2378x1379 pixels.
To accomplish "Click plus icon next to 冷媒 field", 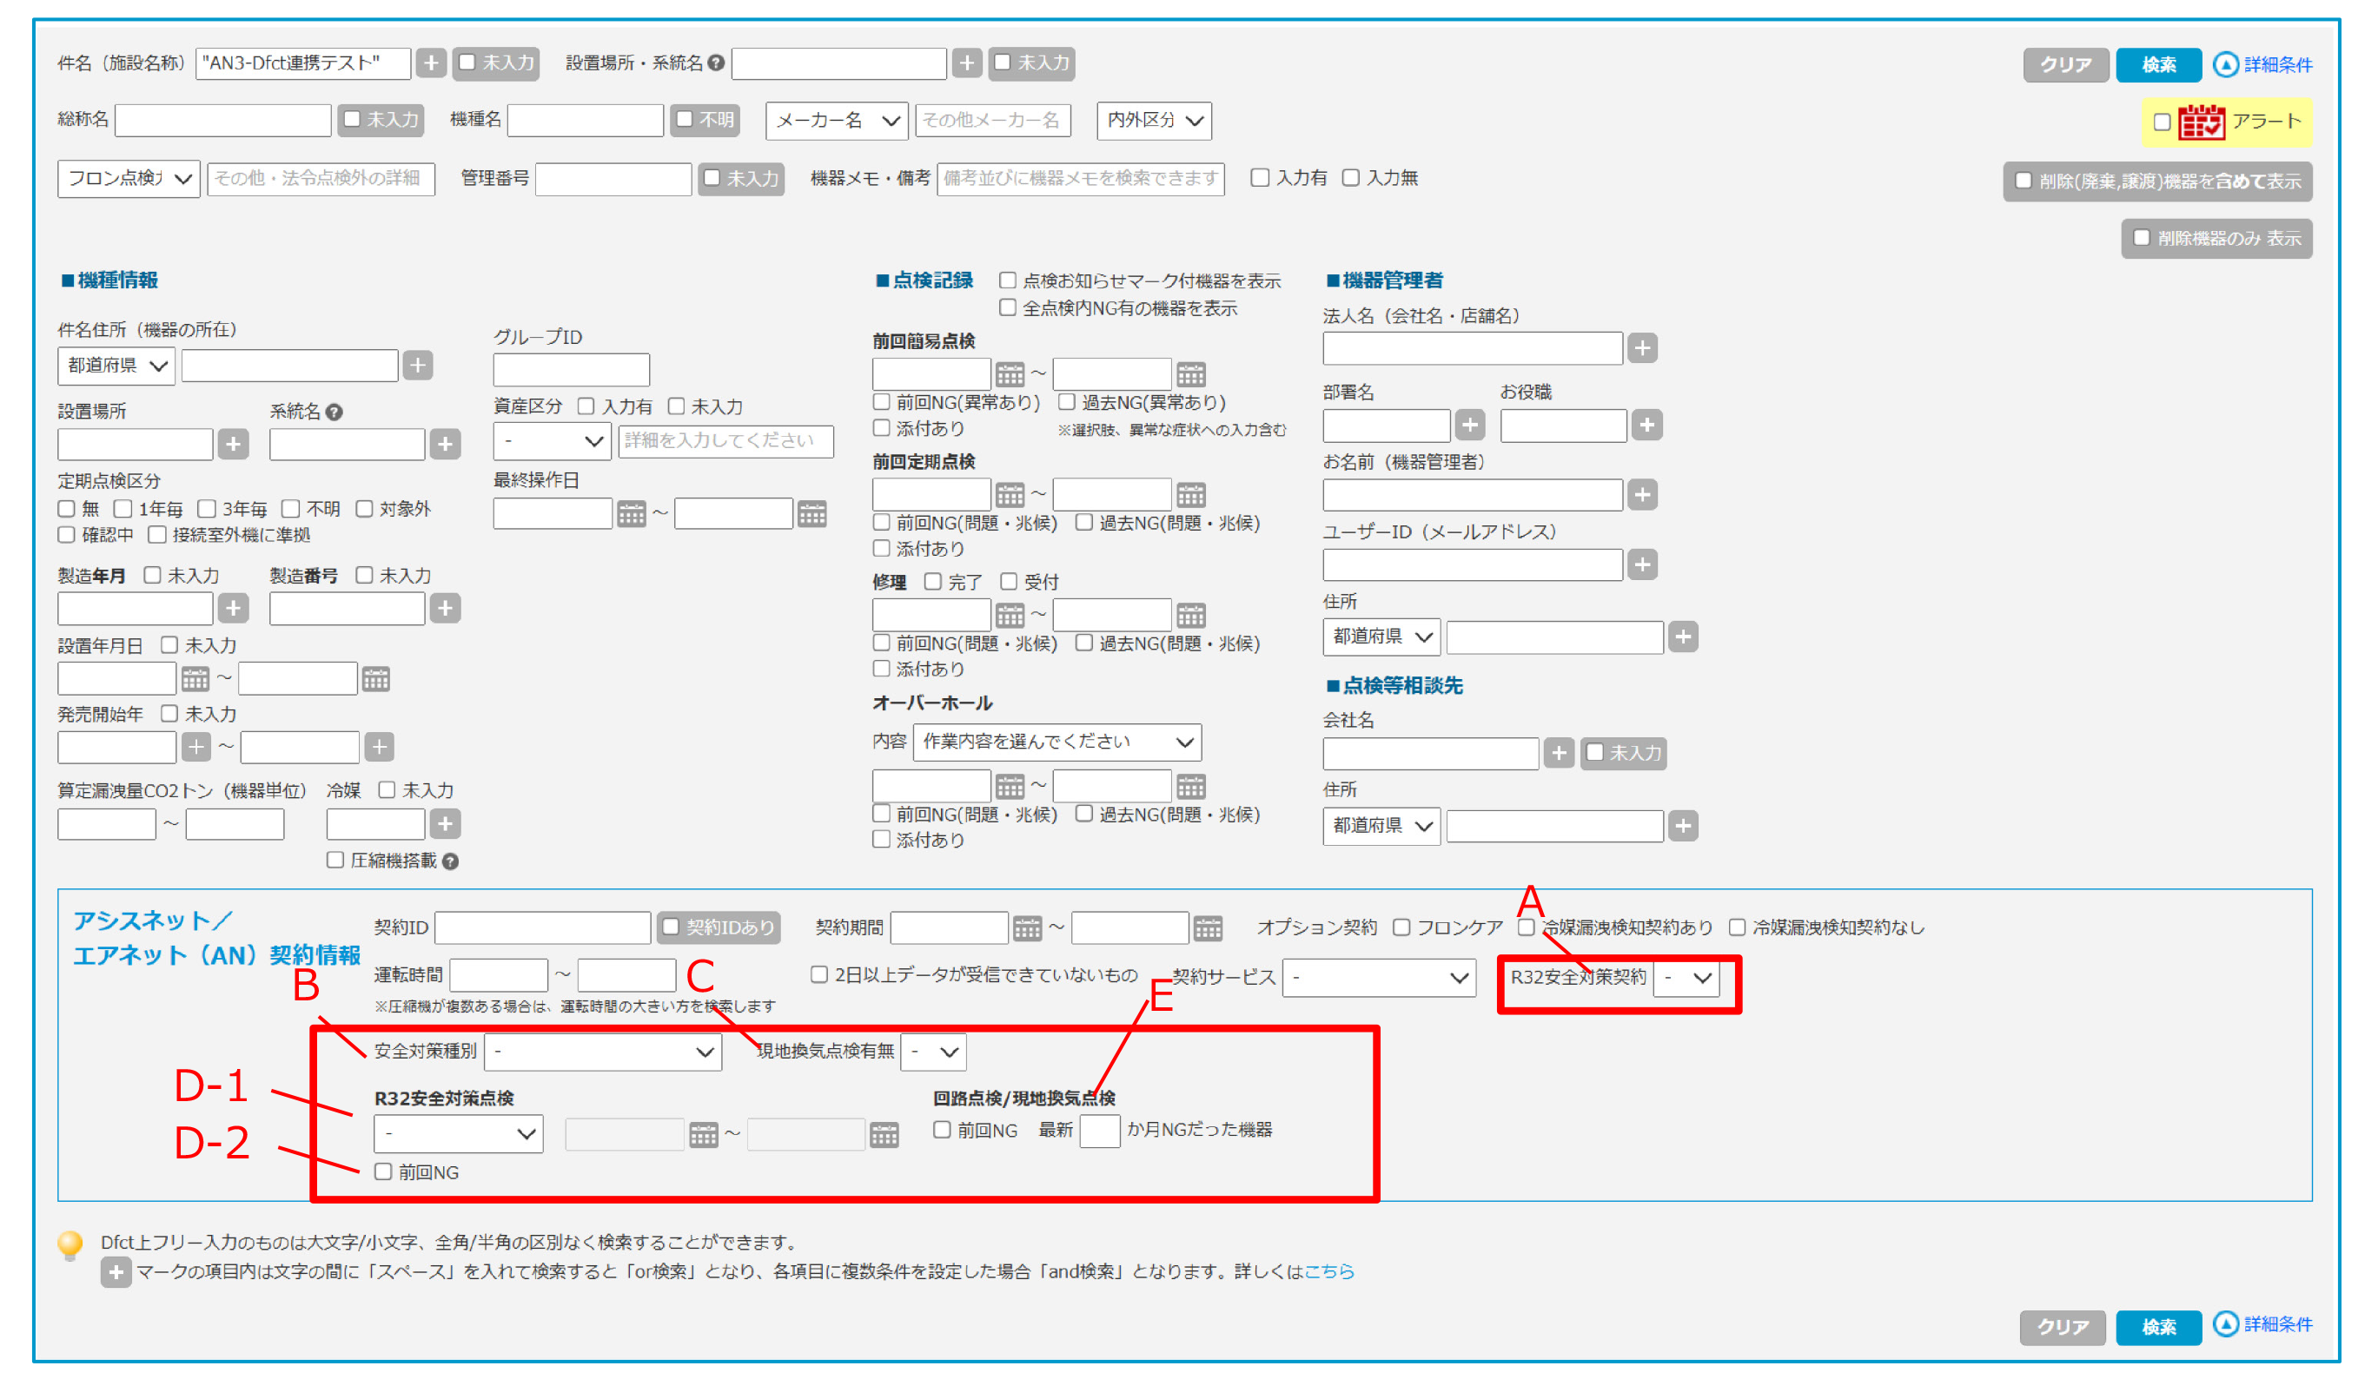I will coord(446,823).
